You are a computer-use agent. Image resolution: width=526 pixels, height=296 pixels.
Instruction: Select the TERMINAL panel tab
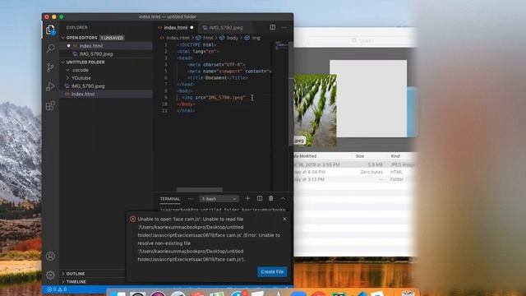coord(170,199)
